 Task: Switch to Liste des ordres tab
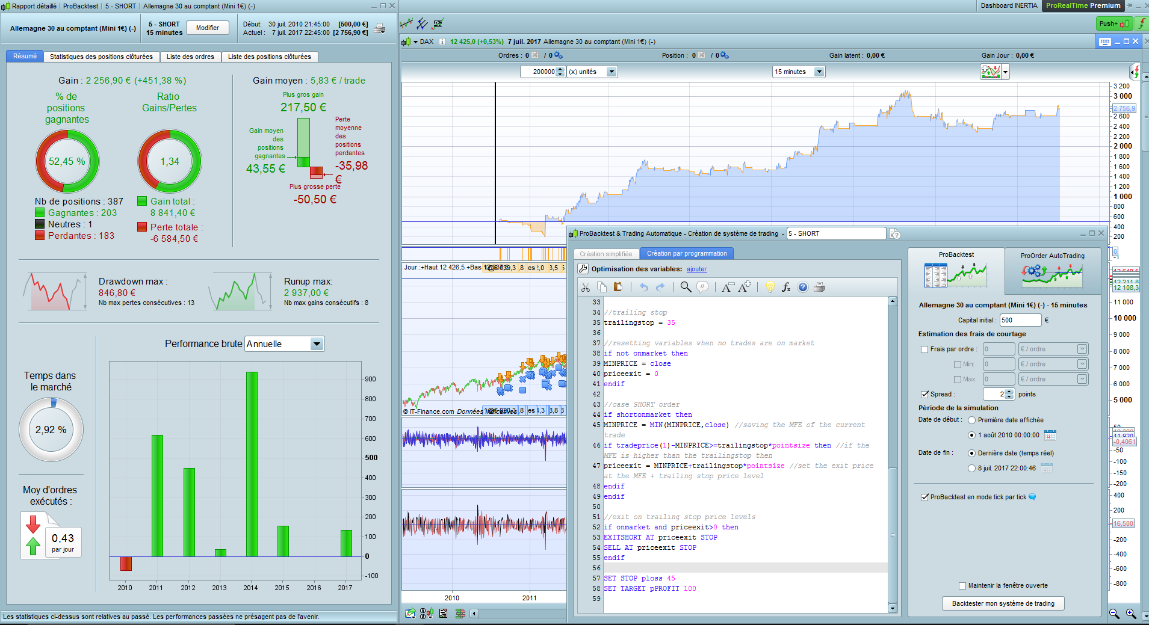[x=190, y=57]
